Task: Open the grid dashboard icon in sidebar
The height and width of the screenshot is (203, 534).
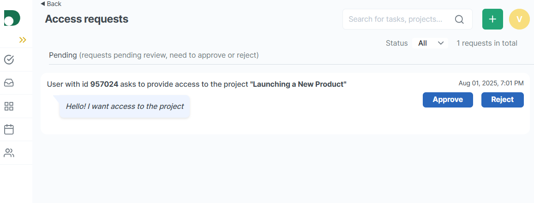Action: pos(9,107)
